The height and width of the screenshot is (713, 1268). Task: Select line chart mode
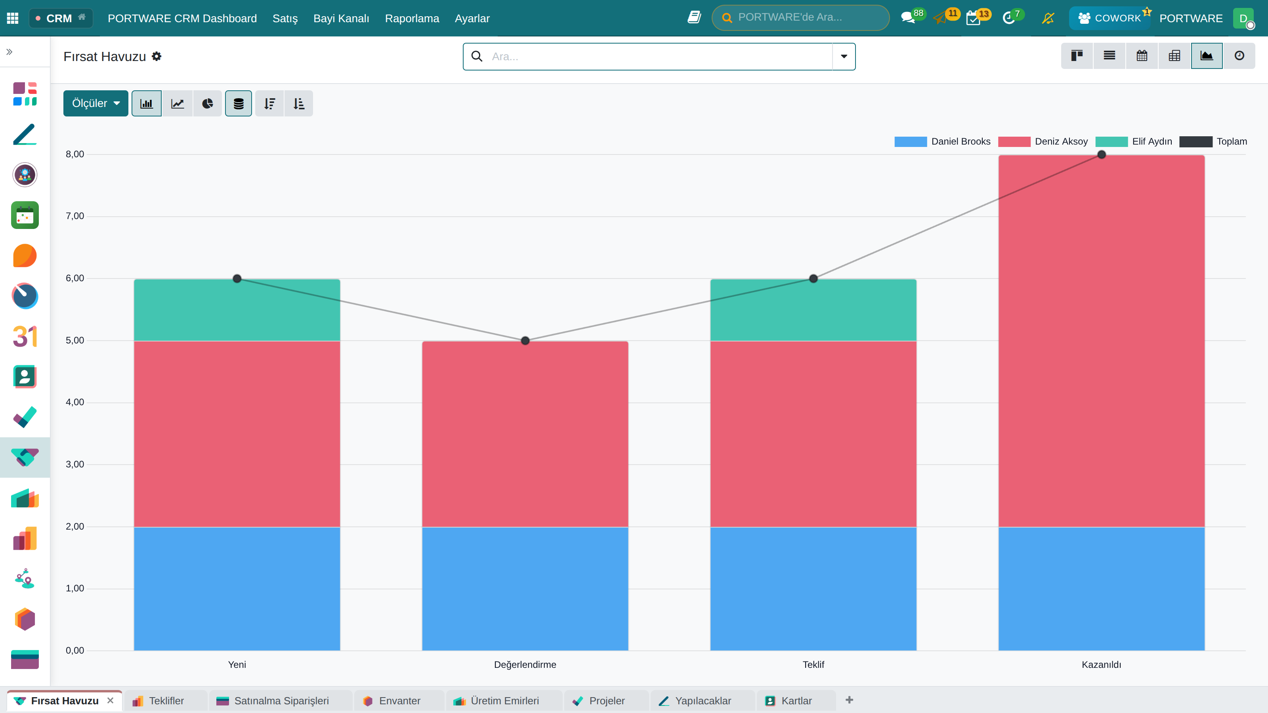tap(177, 103)
